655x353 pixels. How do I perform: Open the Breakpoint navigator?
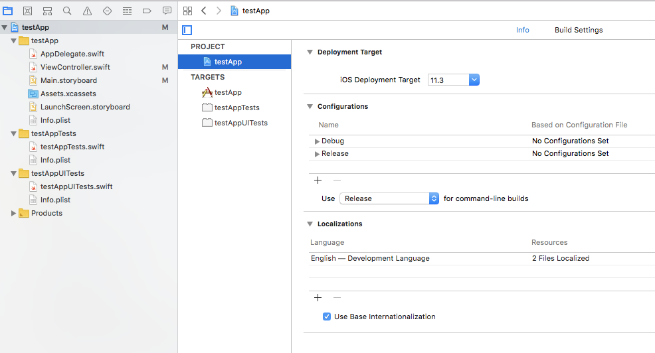(147, 11)
